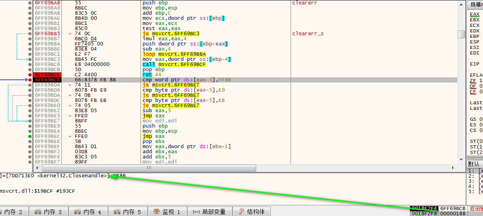Select the EDX register
The width and height of the screenshot is (483, 216).
click(474, 31)
